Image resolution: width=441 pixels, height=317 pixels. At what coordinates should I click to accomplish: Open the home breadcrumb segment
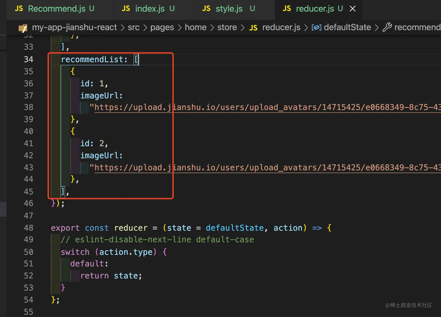[x=195, y=27]
